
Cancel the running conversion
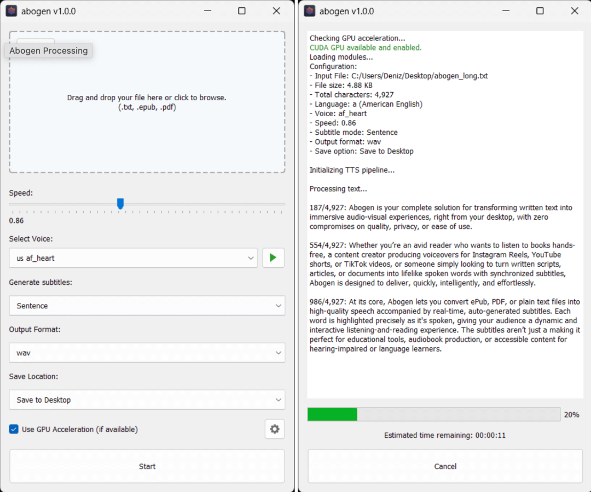click(x=445, y=466)
